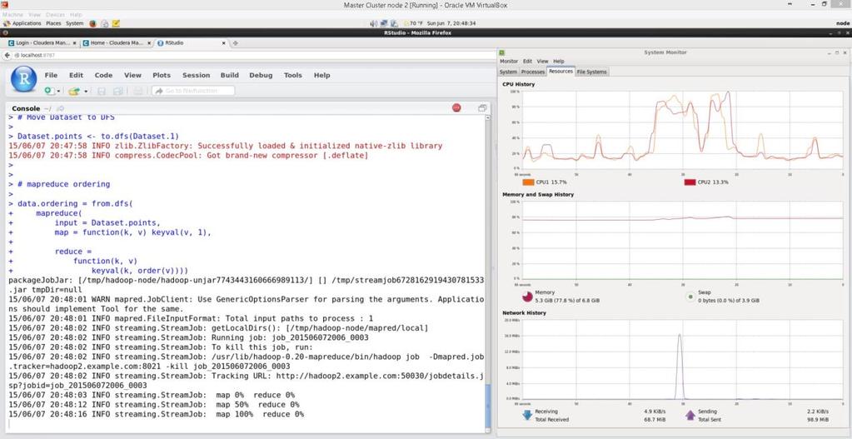Open the System Monitor Monitor menu
852x439 pixels.
coord(509,62)
